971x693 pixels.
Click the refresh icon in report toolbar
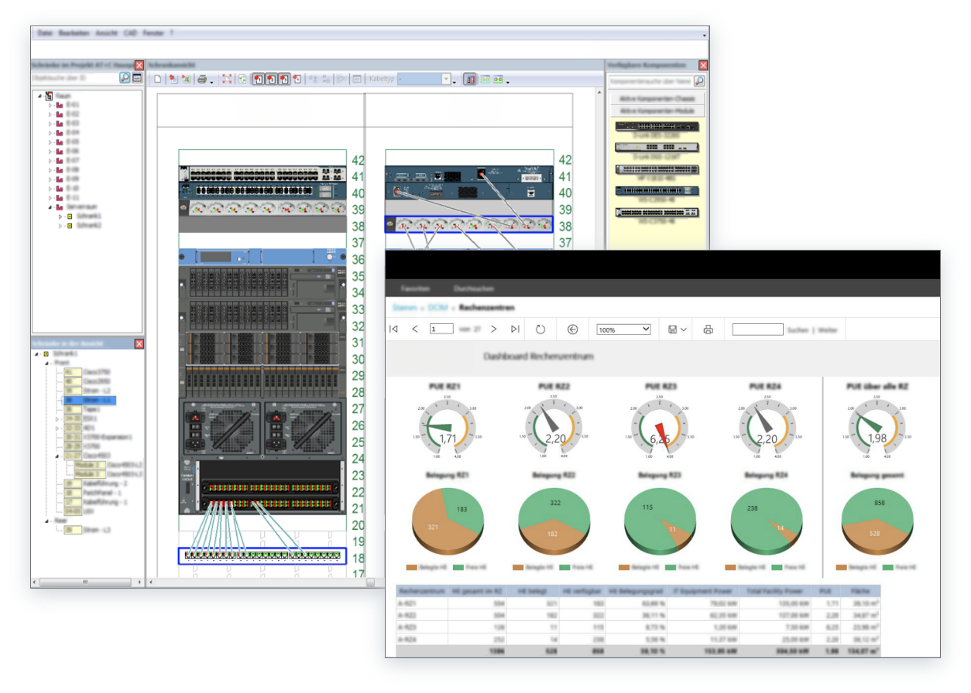pos(540,329)
